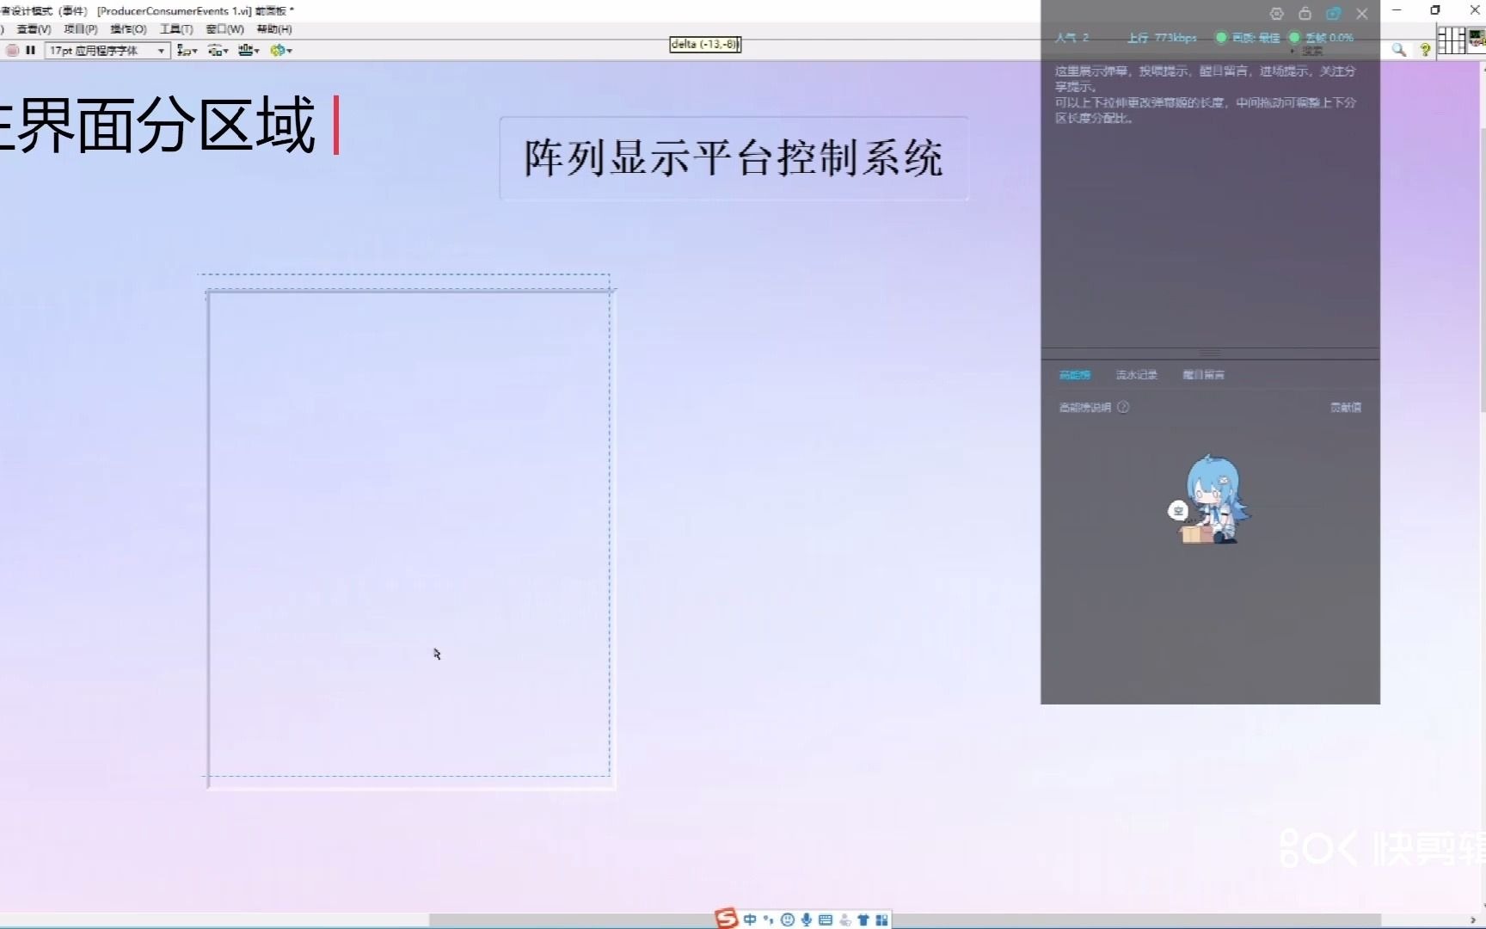Click Sogou microphone voice input icon

coord(807,920)
